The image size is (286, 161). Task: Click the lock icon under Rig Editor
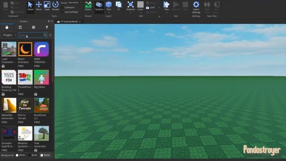click(36, 94)
